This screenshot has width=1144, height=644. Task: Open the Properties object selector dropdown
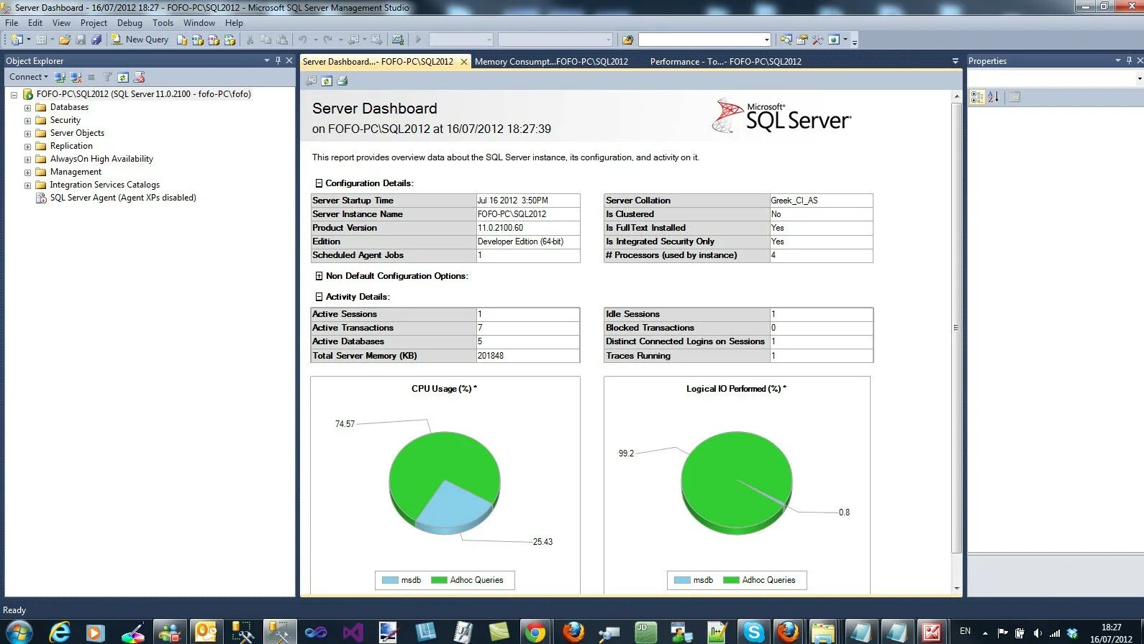(x=1140, y=78)
